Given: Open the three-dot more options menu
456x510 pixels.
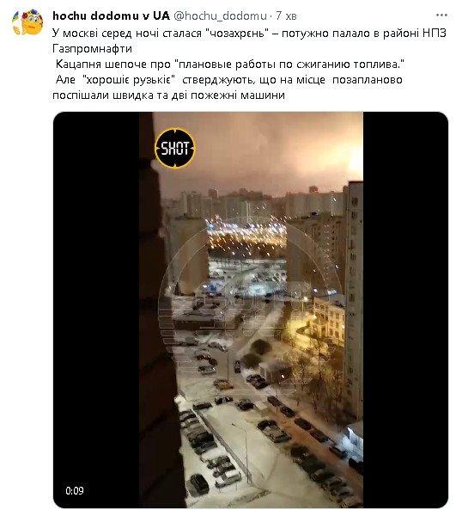Looking at the screenshot, I should coord(441,15).
